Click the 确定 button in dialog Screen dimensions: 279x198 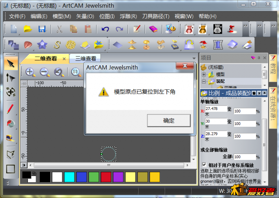pos(169,120)
